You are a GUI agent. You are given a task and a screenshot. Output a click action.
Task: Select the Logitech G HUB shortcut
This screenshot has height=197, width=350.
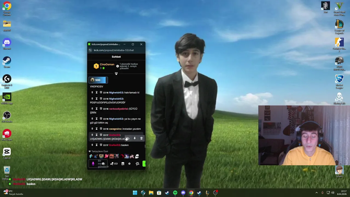[7, 82]
